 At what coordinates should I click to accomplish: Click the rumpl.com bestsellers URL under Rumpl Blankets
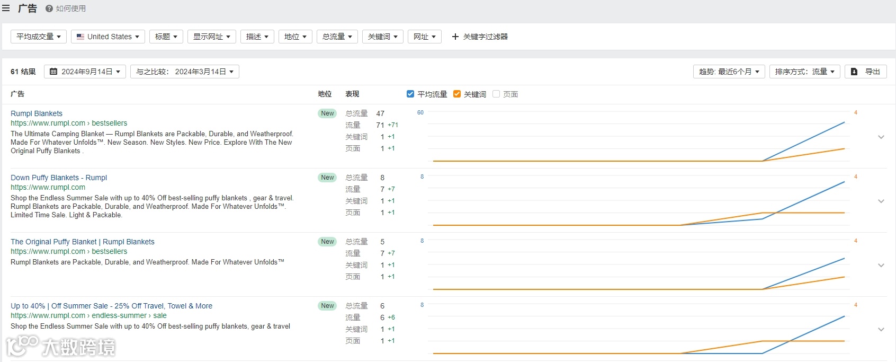[69, 123]
